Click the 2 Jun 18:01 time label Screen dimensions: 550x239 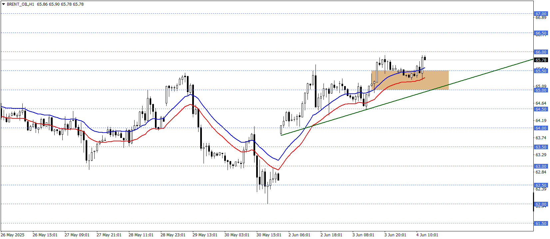pyautogui.click(x=331, y=235)
